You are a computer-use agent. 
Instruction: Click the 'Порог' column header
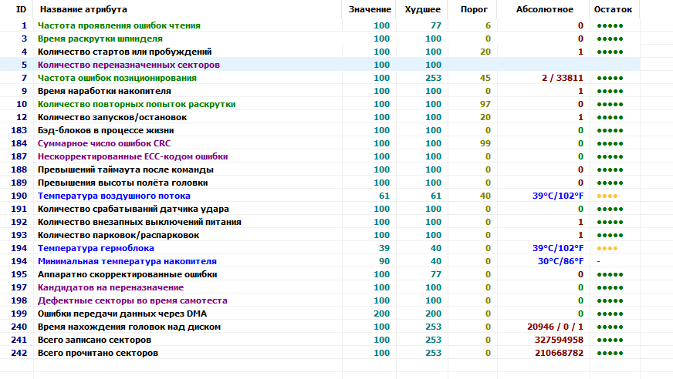pyautogui.click(x=474, y=9)
